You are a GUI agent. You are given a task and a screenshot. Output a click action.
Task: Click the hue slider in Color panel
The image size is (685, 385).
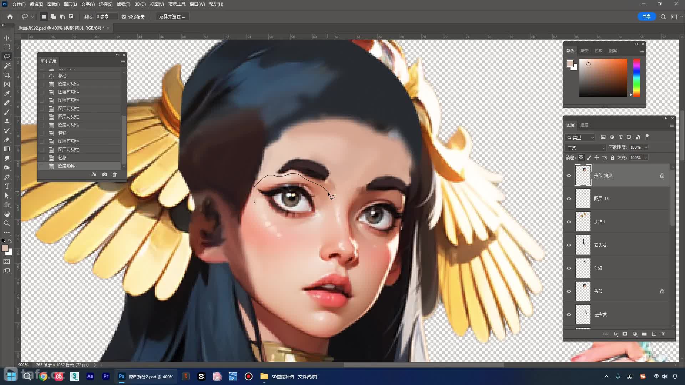(636, 78)
